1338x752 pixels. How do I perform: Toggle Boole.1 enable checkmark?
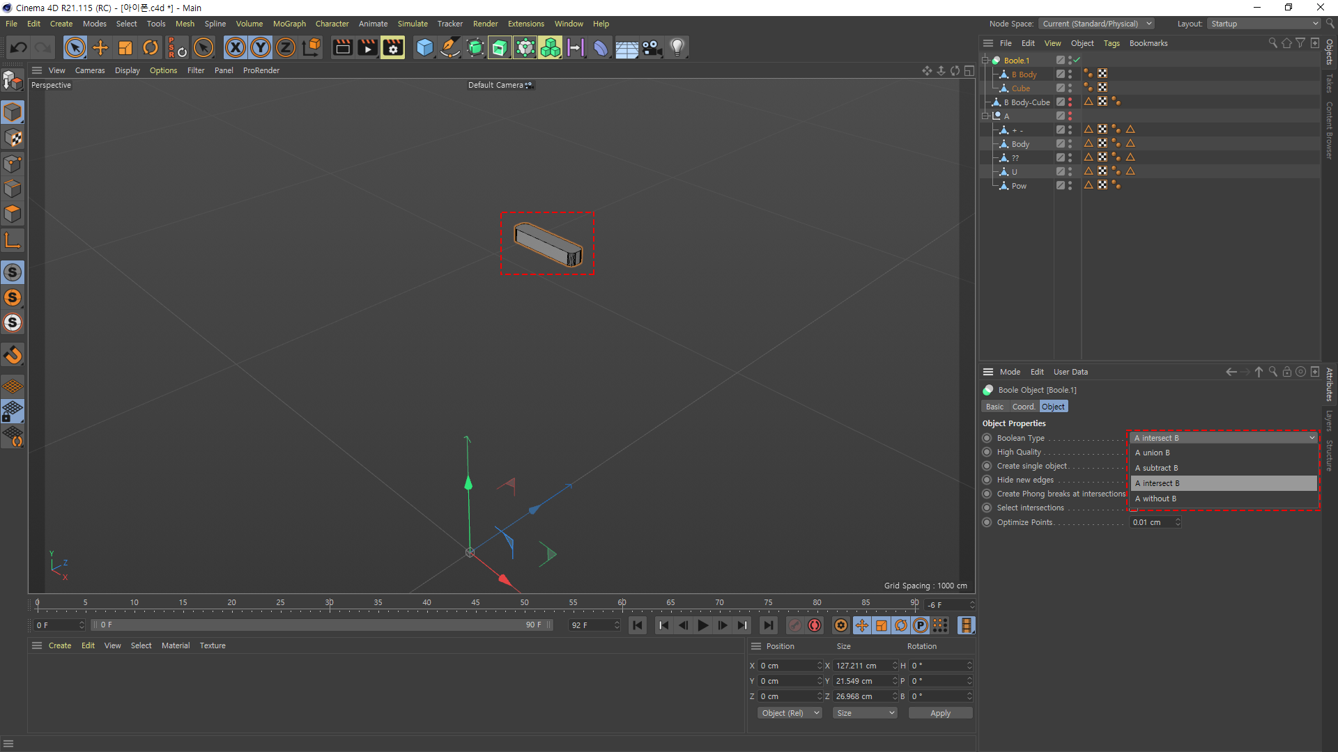click(1077, 61)
